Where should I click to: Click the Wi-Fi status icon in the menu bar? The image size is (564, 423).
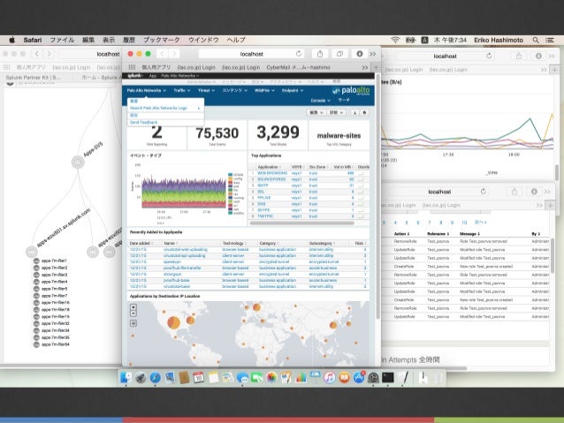(395, 40)
